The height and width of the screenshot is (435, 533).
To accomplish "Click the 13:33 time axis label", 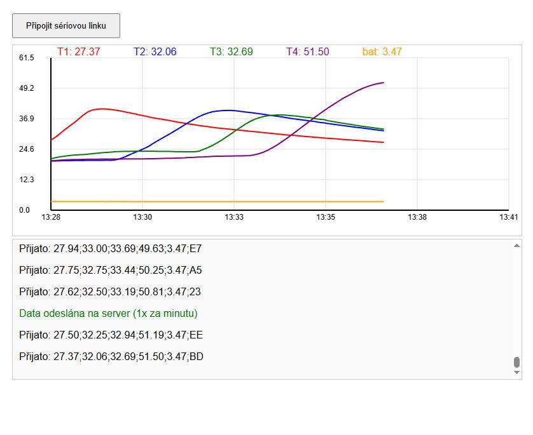I will [233, 217].
